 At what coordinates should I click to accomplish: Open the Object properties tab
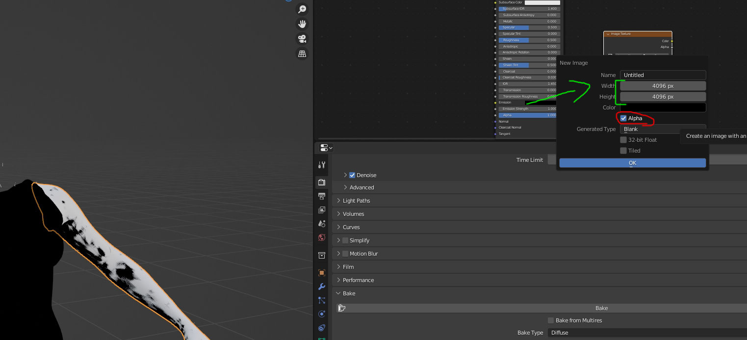click(x=322, y=272)
